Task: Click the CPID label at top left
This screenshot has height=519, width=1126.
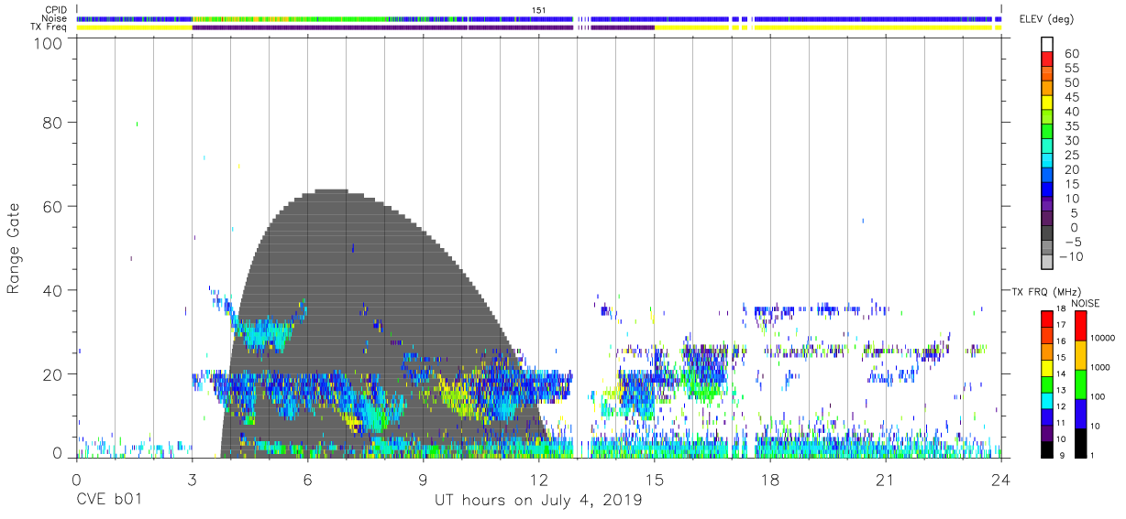Action: click(56, 10)
